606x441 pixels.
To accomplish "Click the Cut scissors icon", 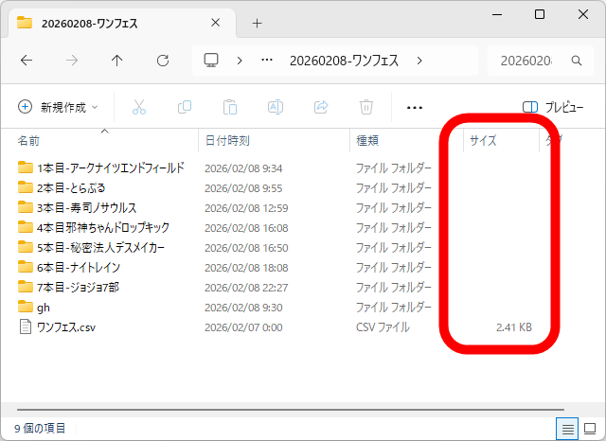I will (x=139, y=107).
